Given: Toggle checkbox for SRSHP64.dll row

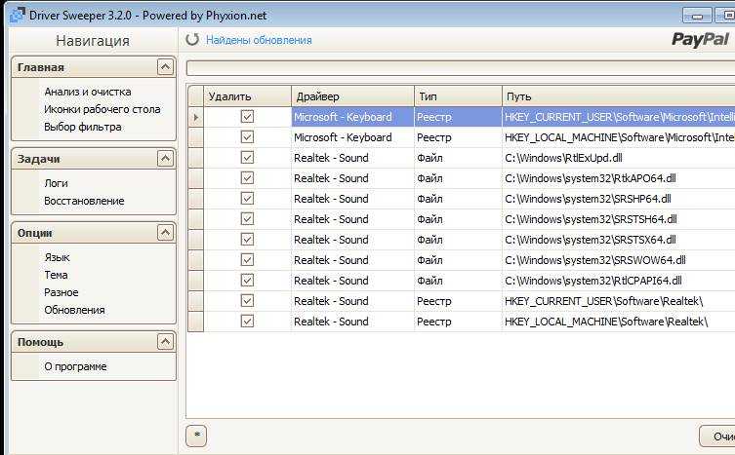Looking at the screenshot, I should pyautogui.click(x=247, y=199).
